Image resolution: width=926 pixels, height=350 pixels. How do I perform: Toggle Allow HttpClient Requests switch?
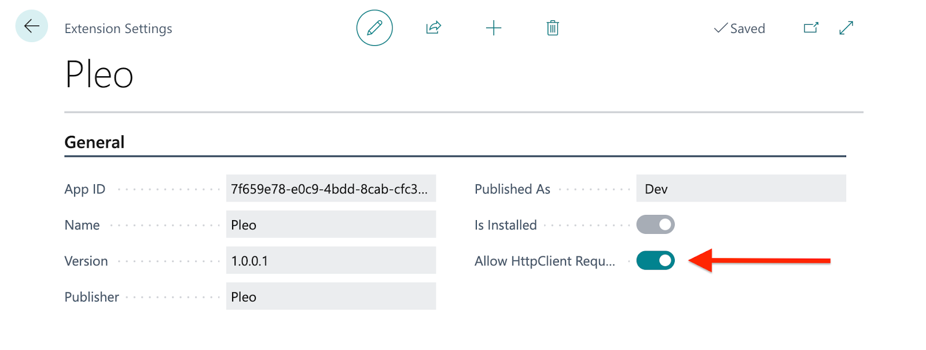(x=656, y=260)
